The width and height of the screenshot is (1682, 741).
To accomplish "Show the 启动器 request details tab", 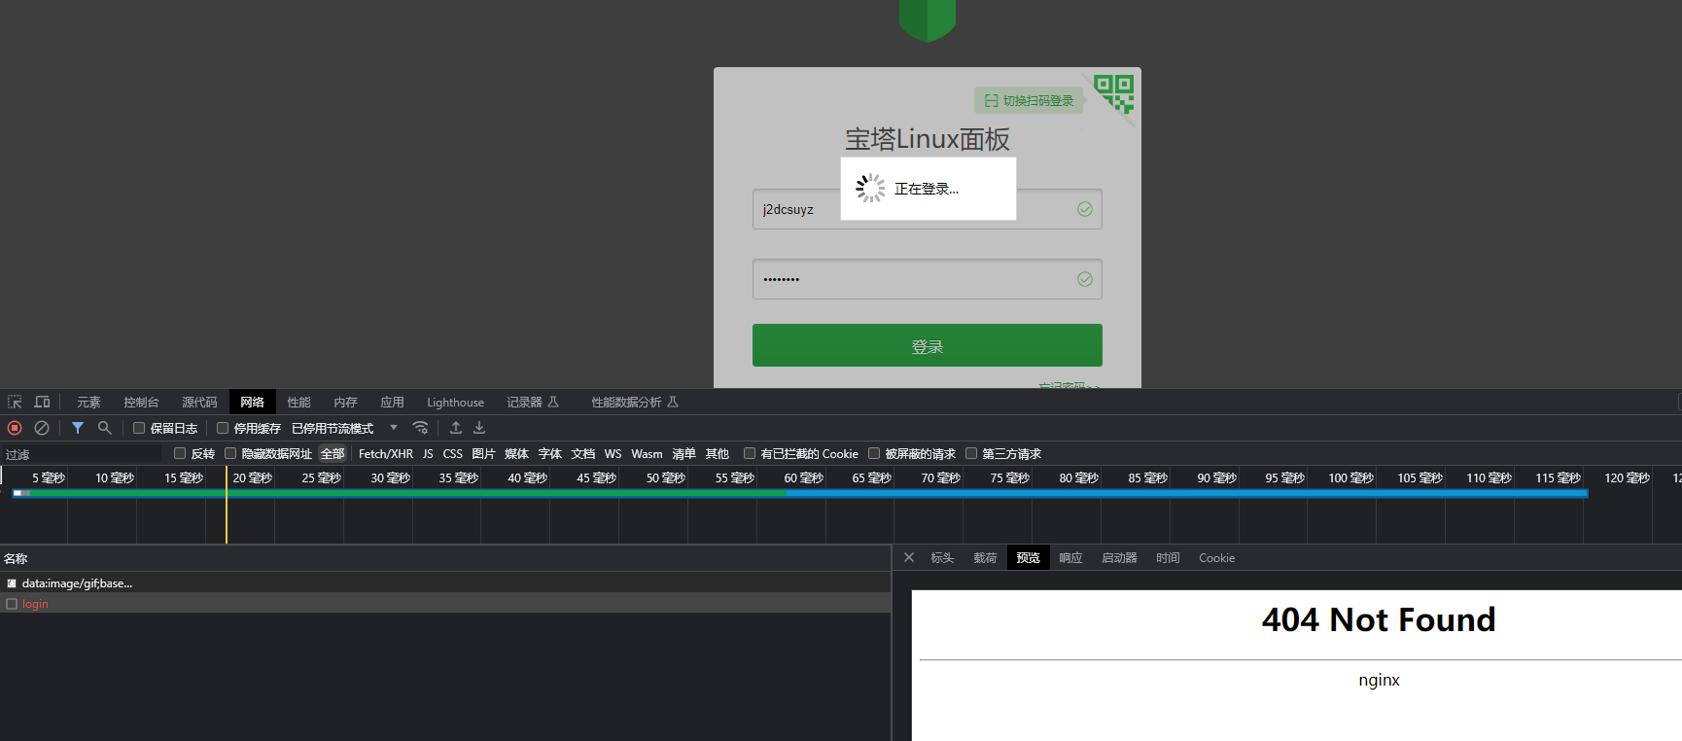I will pyautogui.click(x=1119, y=557).
